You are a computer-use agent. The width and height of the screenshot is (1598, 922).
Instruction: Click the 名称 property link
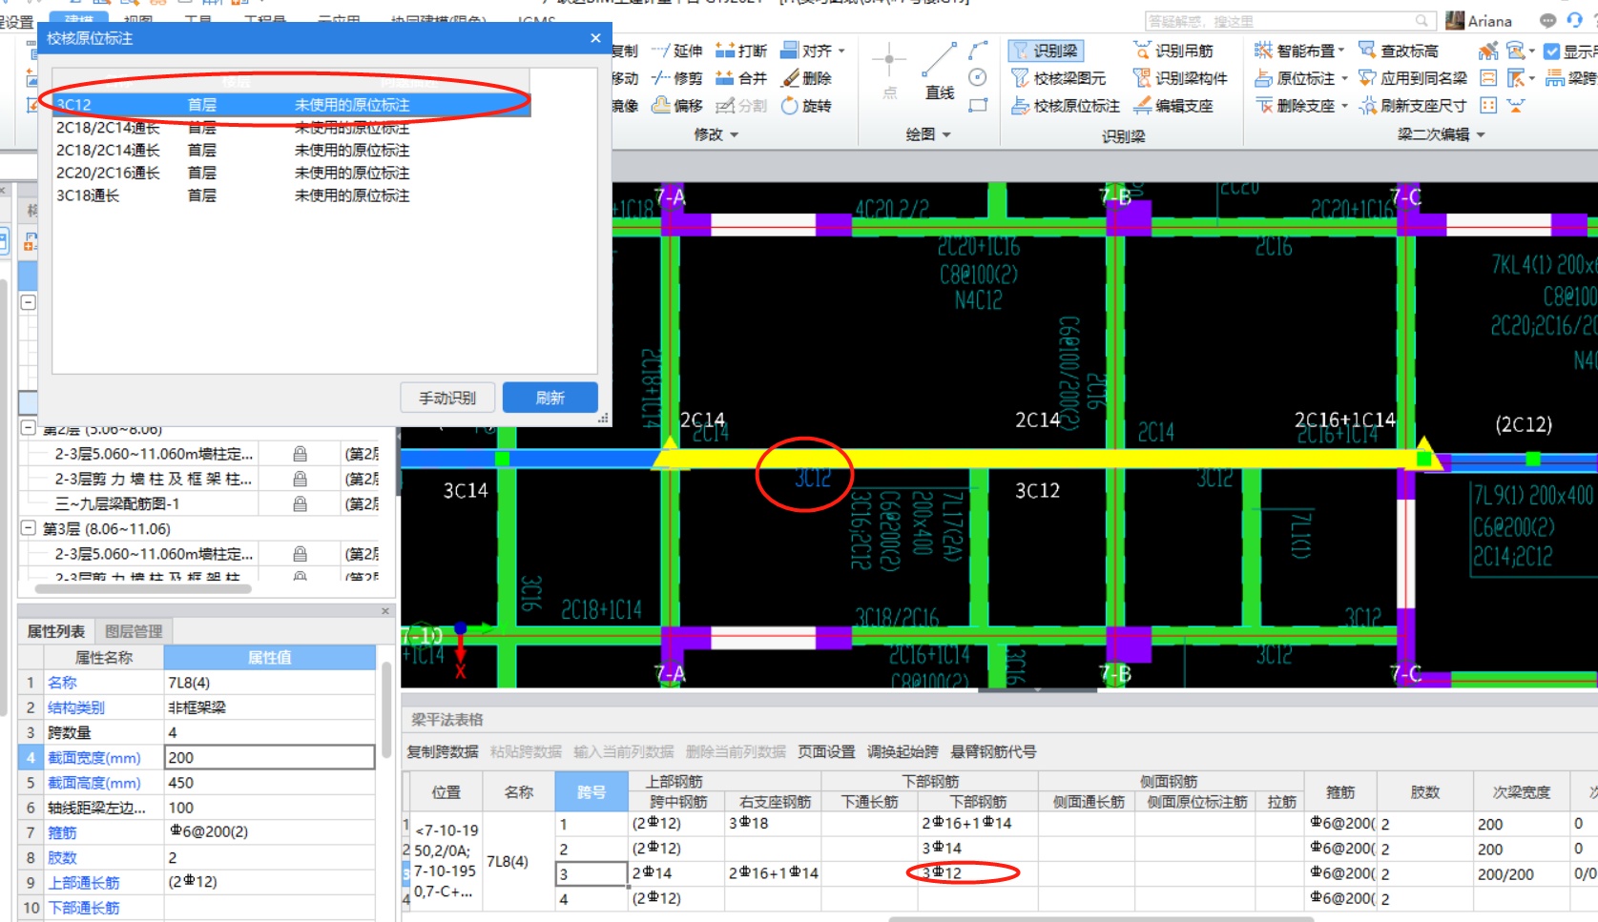[x=62, y=683]
